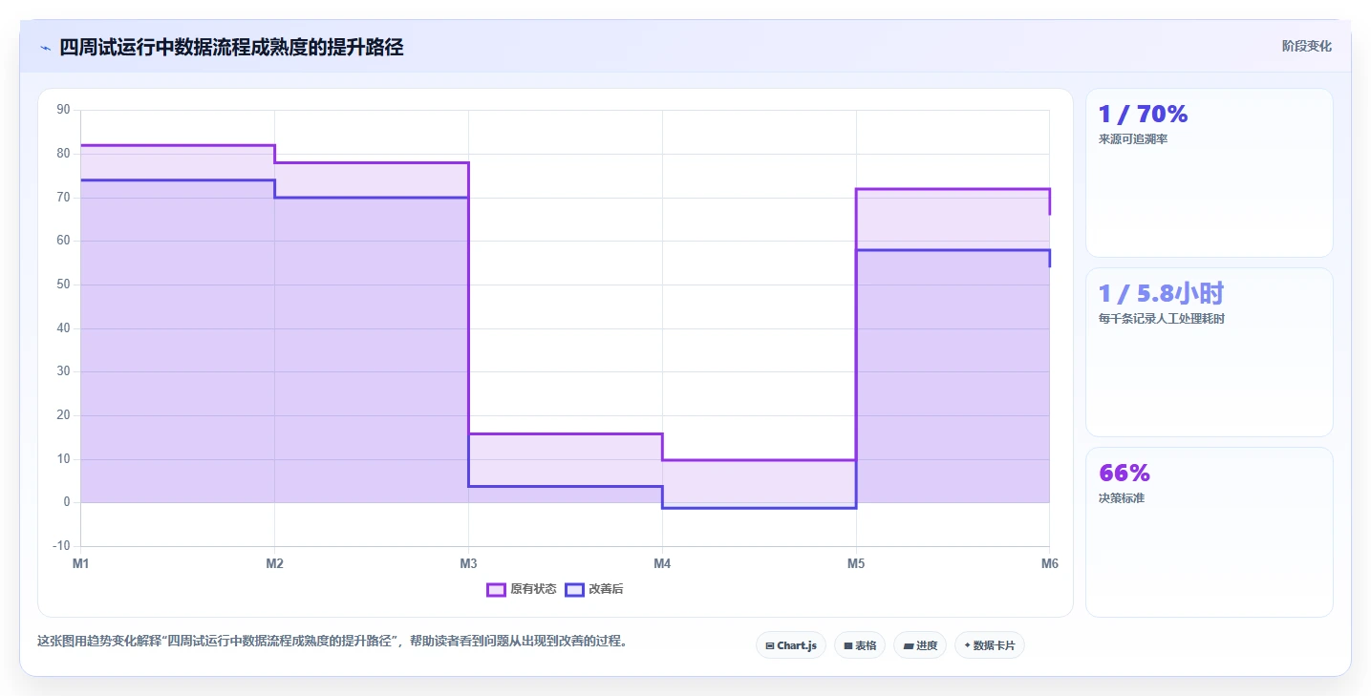Viewport: 1371px width, 696px height.
Task: Click the trend icon beside the title
Action: [45, 48]
